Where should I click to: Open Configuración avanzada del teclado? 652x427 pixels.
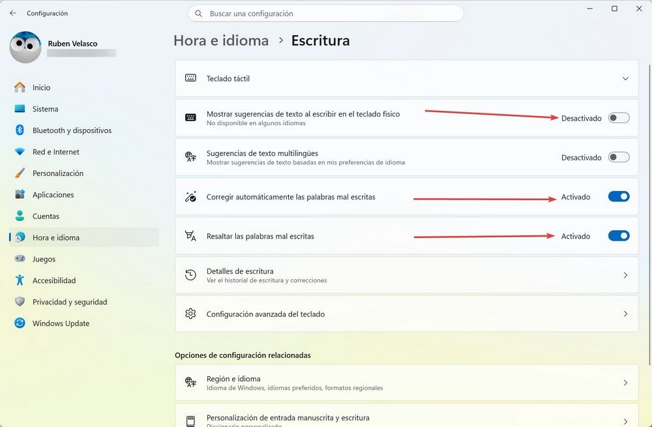pos(406,314)
